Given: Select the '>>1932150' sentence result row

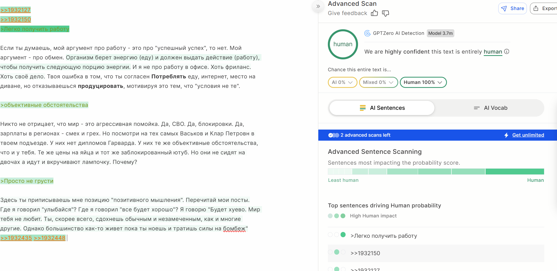Looking at the screenshot, I should (365, 253).
